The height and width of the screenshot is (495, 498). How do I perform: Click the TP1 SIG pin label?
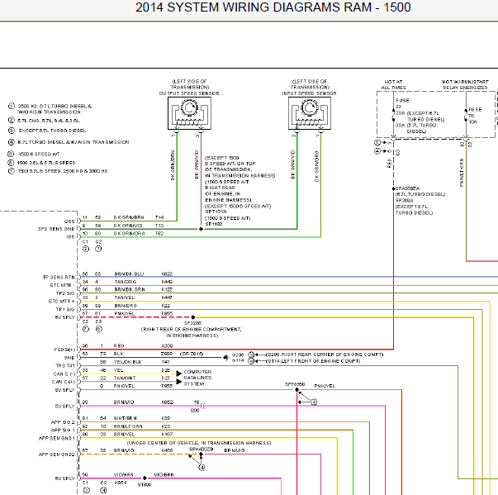point(65,309)
